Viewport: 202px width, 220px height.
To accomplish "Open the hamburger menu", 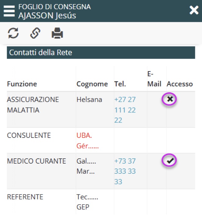I will pyautogui.click(x=9, y=11).
